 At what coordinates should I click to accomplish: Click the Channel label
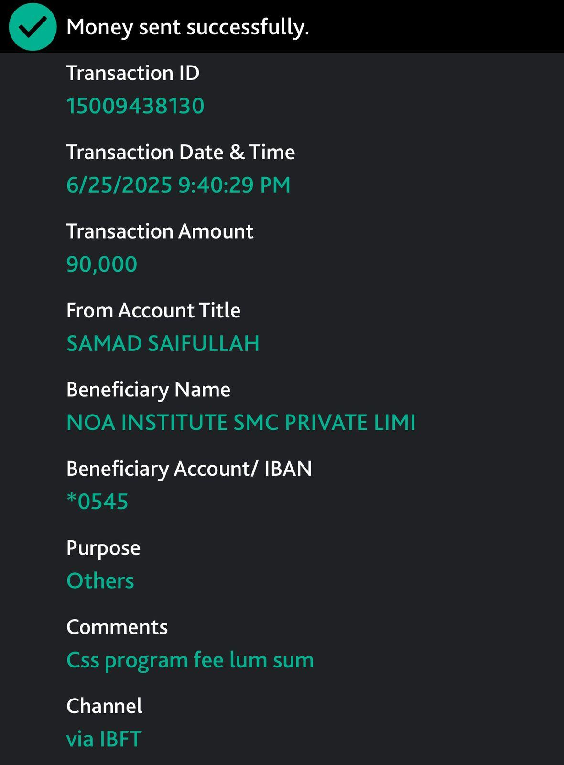point(104,706)
